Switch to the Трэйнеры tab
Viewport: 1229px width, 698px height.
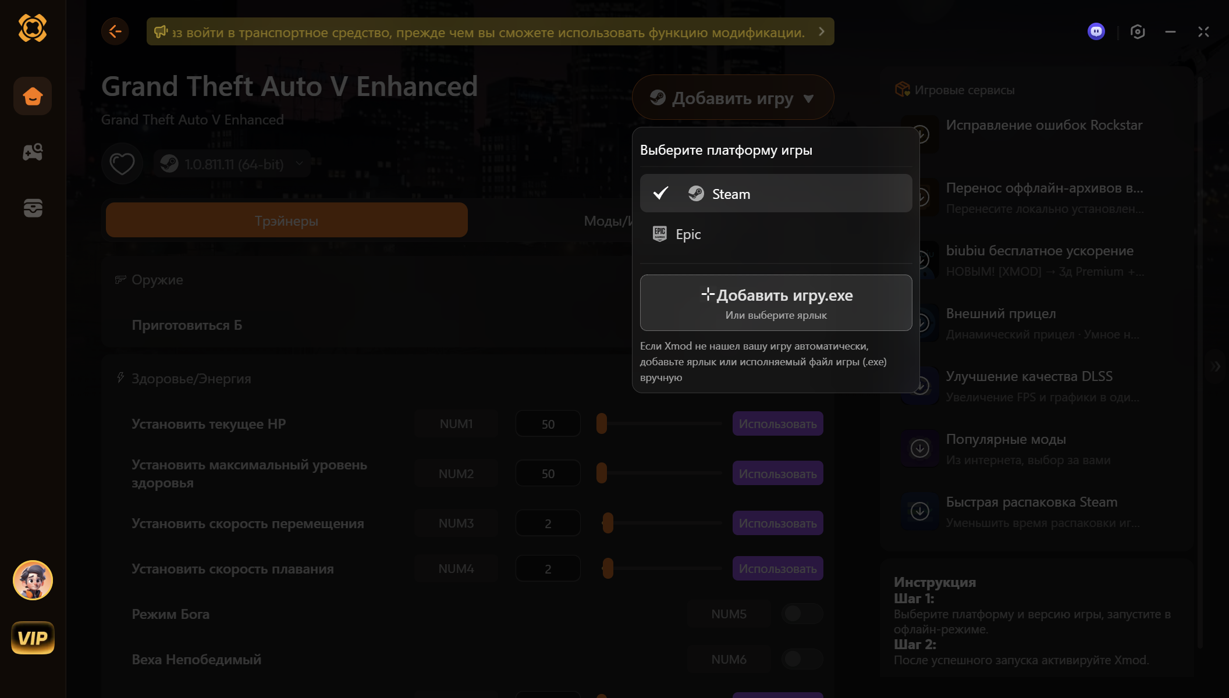tap(286, 220)
